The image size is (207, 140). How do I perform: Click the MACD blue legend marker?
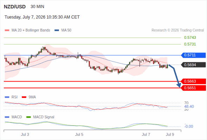pyautogui.click(x=7, y=117)
